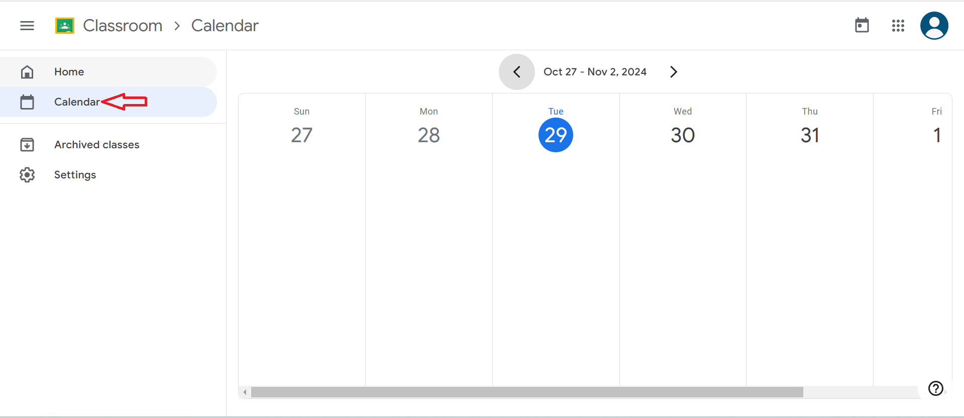The height and width of the screenshot is (418, 964).
Task: Select today's date, Tuesday 29
Action: click(x=556, y=135)
